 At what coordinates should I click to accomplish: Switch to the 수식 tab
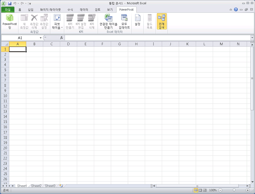click(70, 10)
